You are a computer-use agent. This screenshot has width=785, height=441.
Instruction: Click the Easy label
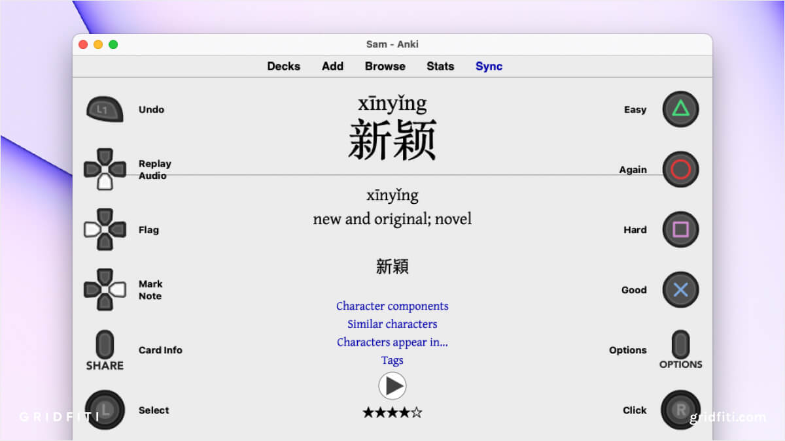tap(635, 109)
